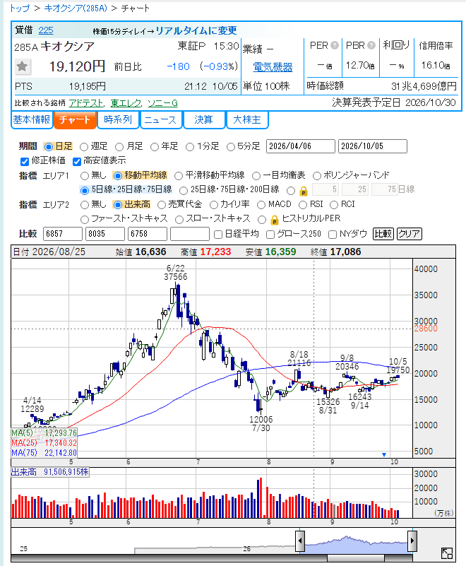Click comparison code field 6857
The width and height of the screenshot is (466, 566).
[x=62, y=234]
